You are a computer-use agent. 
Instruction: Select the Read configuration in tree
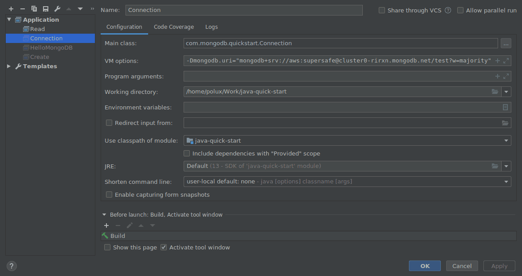37,29
